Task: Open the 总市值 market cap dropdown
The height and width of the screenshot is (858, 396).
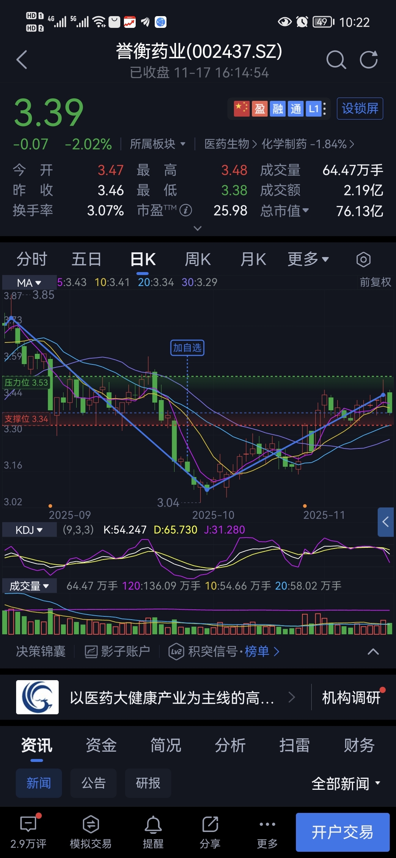Action: [285, 211]
